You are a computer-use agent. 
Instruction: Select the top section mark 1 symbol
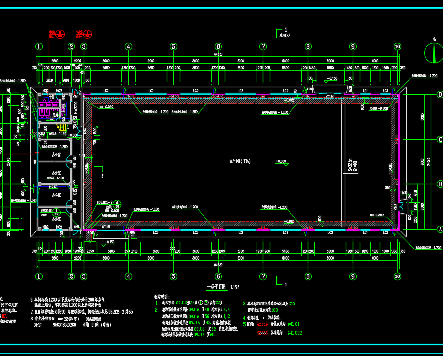click(x=283, y=33)
